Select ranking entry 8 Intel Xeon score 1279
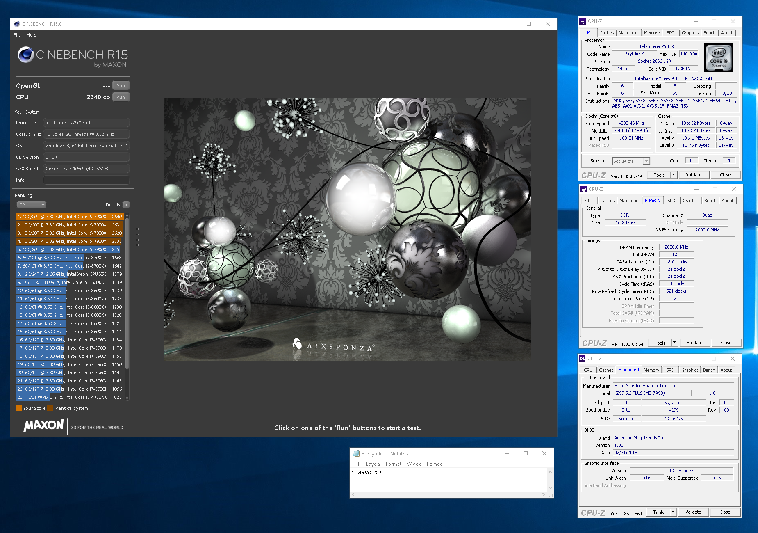Screen dimensions: 758x533 pyautogui.click(x=70, y=274)
